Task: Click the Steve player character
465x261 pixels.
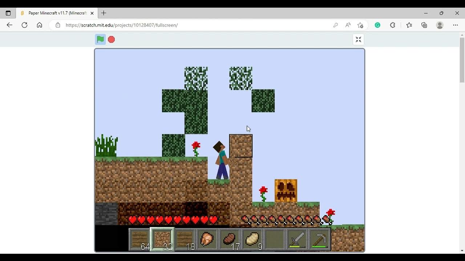Action: pos(222,160)
